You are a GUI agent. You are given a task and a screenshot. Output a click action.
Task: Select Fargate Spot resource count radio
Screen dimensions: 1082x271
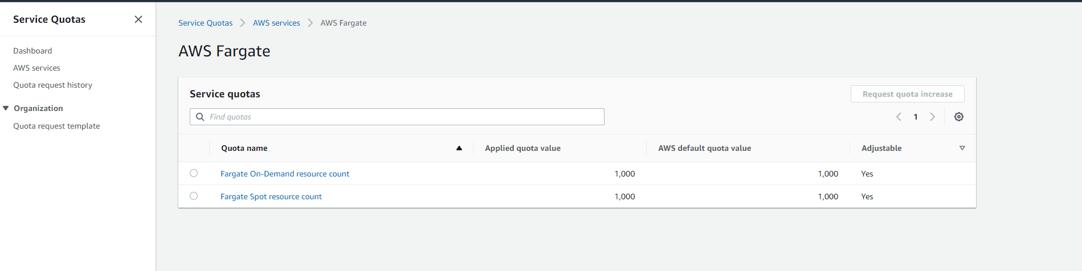click(x=194, y=196)
